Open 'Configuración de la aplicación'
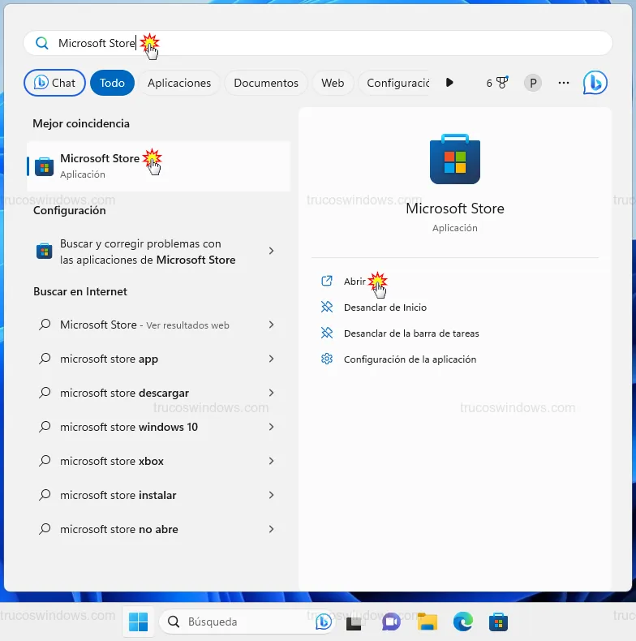Screen dimensions: 636x641 pos(410,359)
